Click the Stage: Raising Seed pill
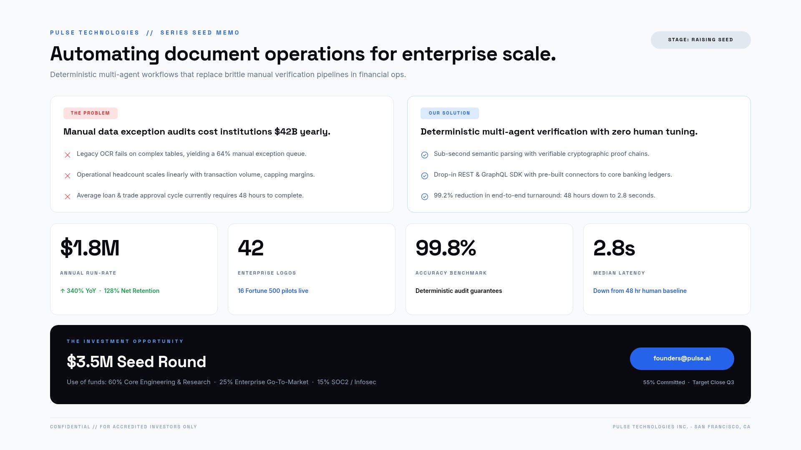The height and width of the screenshot is (450, 801). [x=701, y=40]
